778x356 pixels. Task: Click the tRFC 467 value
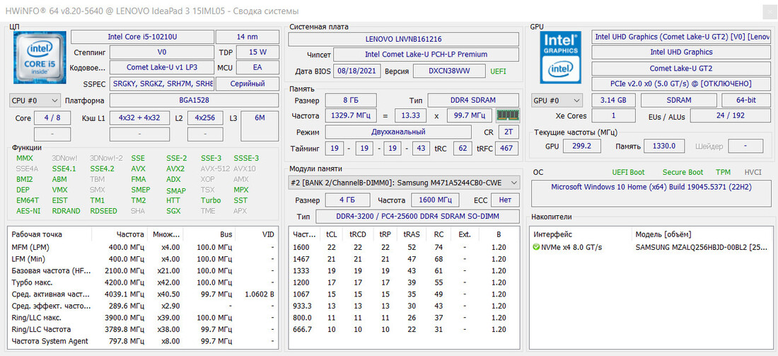click(508, 148)
